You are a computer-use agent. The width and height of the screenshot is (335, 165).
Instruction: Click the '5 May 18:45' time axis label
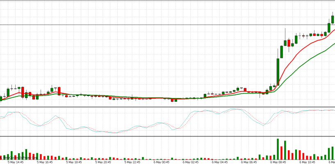(74, 162)
